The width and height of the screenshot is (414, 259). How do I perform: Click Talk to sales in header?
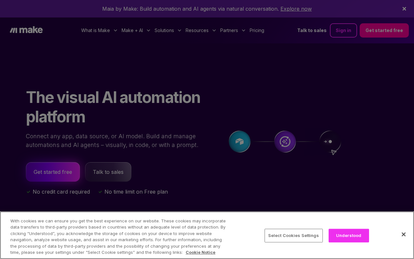click(312, 30)
